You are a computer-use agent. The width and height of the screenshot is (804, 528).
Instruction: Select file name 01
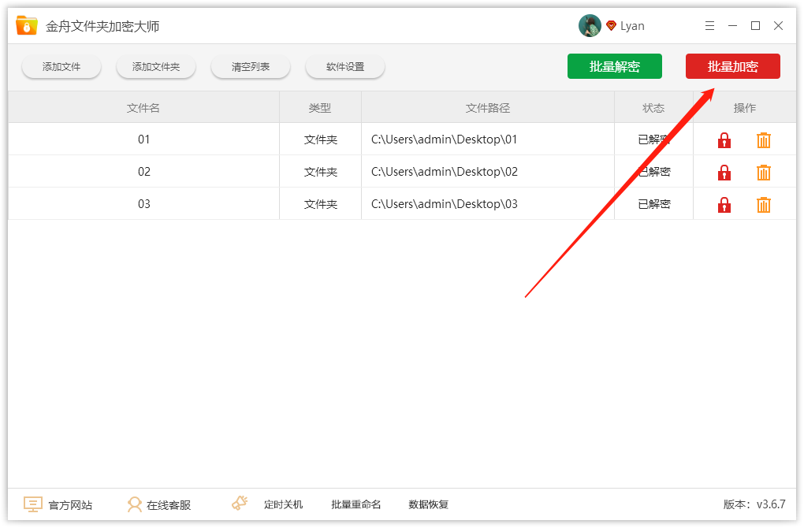point(144,139)
